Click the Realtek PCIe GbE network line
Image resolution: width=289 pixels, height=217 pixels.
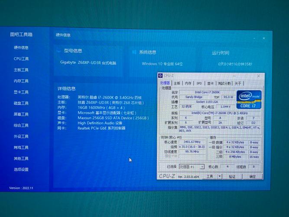[101, 128]
